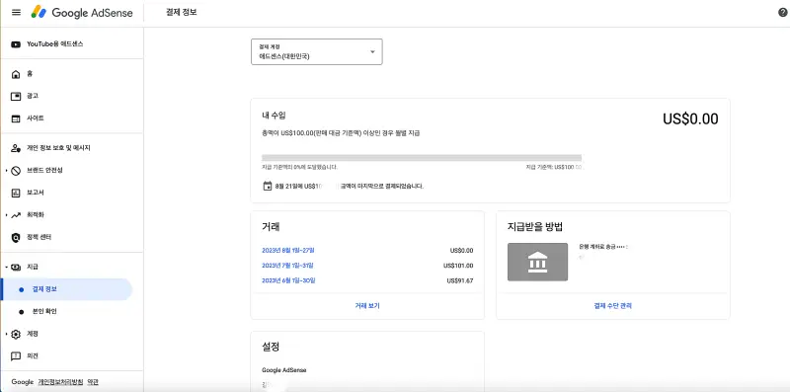Click the 설정 card heading
790x392 pixels.
[271, 348]
